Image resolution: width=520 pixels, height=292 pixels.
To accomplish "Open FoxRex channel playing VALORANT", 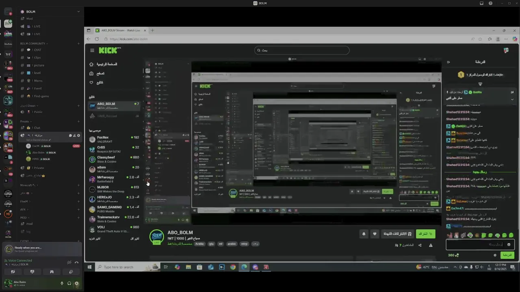I will (114, 139).
